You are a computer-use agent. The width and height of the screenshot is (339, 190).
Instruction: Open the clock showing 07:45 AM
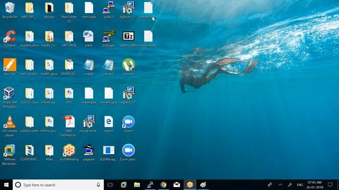click(x=315, y=185)
